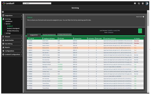Sort by Loan ID column arrows

pyautogui.click(x=29, y=38)
